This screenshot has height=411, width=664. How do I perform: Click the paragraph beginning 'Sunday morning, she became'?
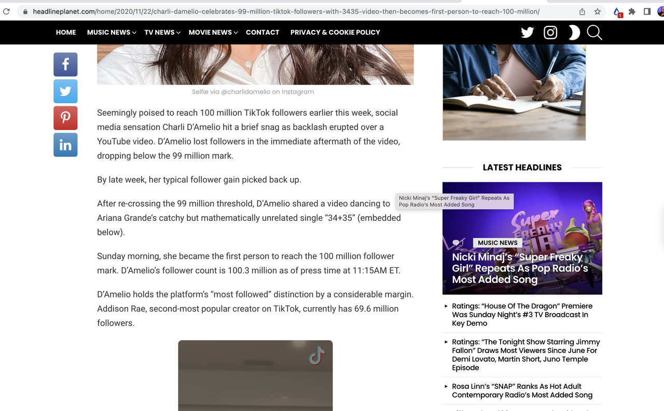[x=249, y=263]
